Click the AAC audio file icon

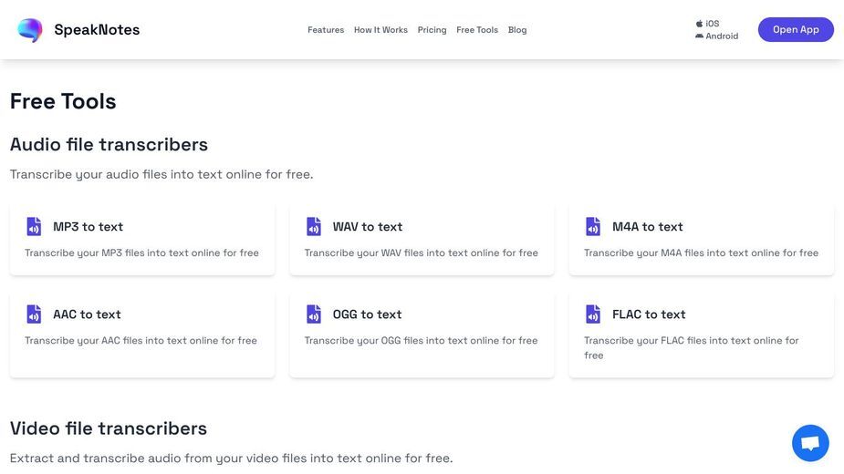point(34,314)
